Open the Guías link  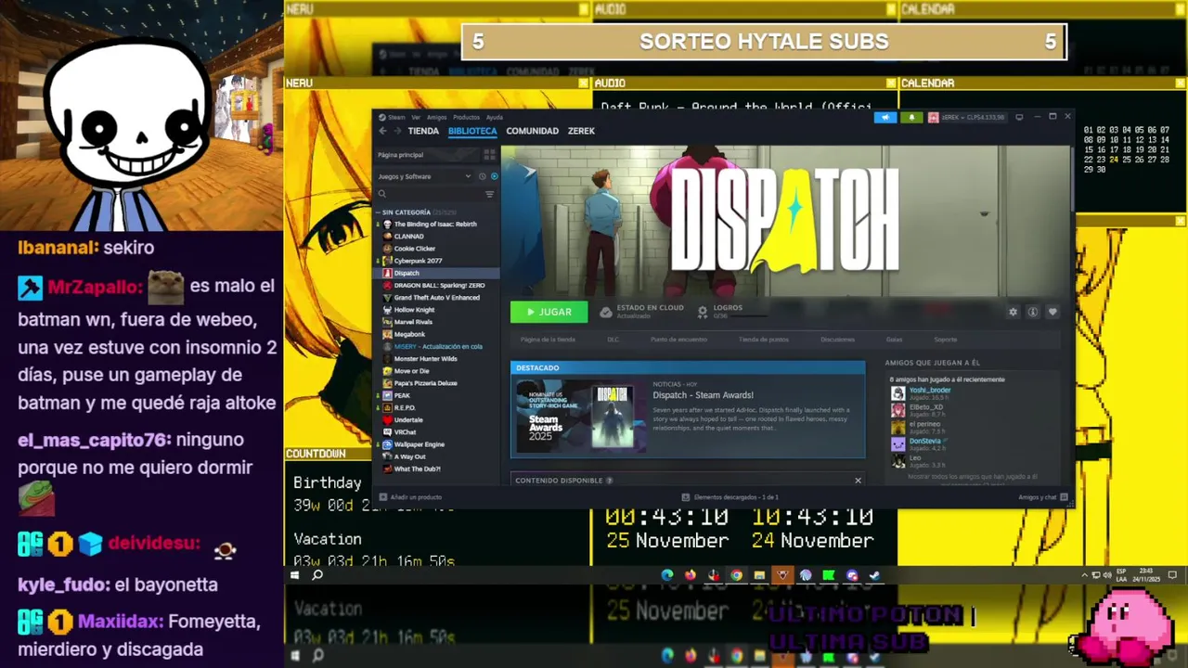(x=894, y=340)
